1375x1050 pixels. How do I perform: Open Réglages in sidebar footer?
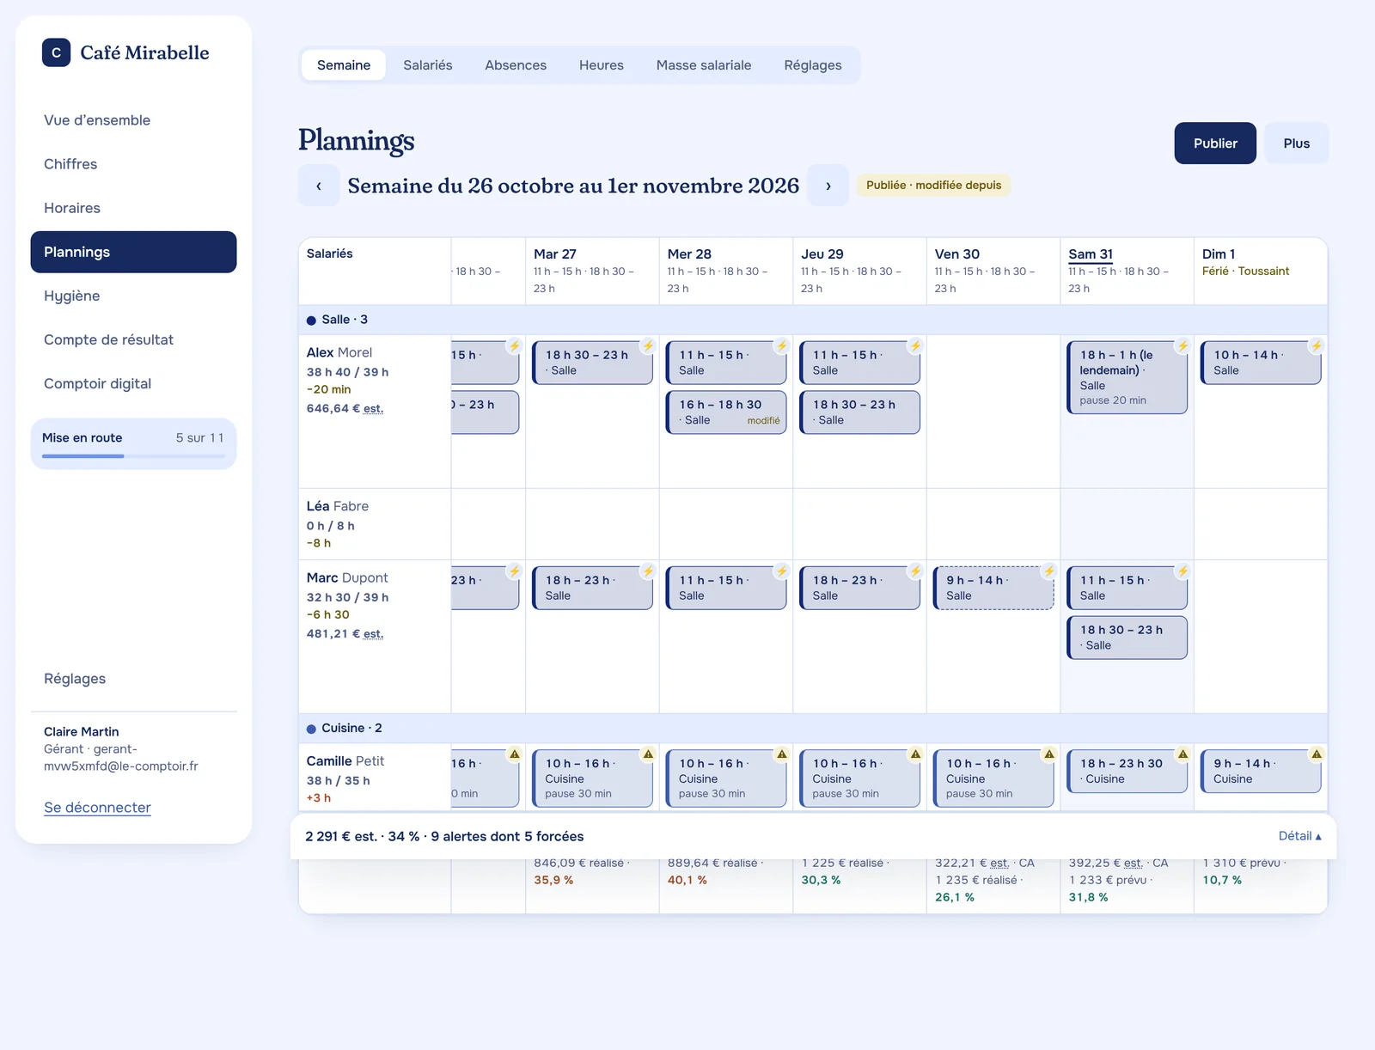click(x=133, y=679)
